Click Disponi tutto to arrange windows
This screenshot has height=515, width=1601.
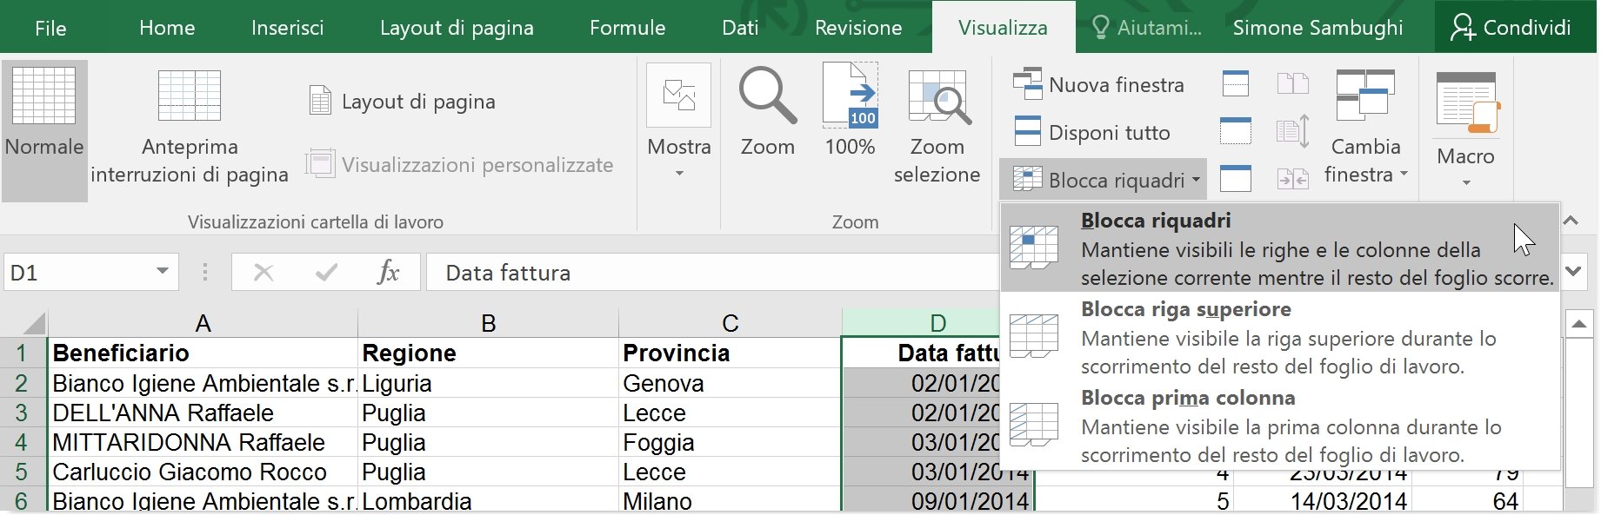1092,132
